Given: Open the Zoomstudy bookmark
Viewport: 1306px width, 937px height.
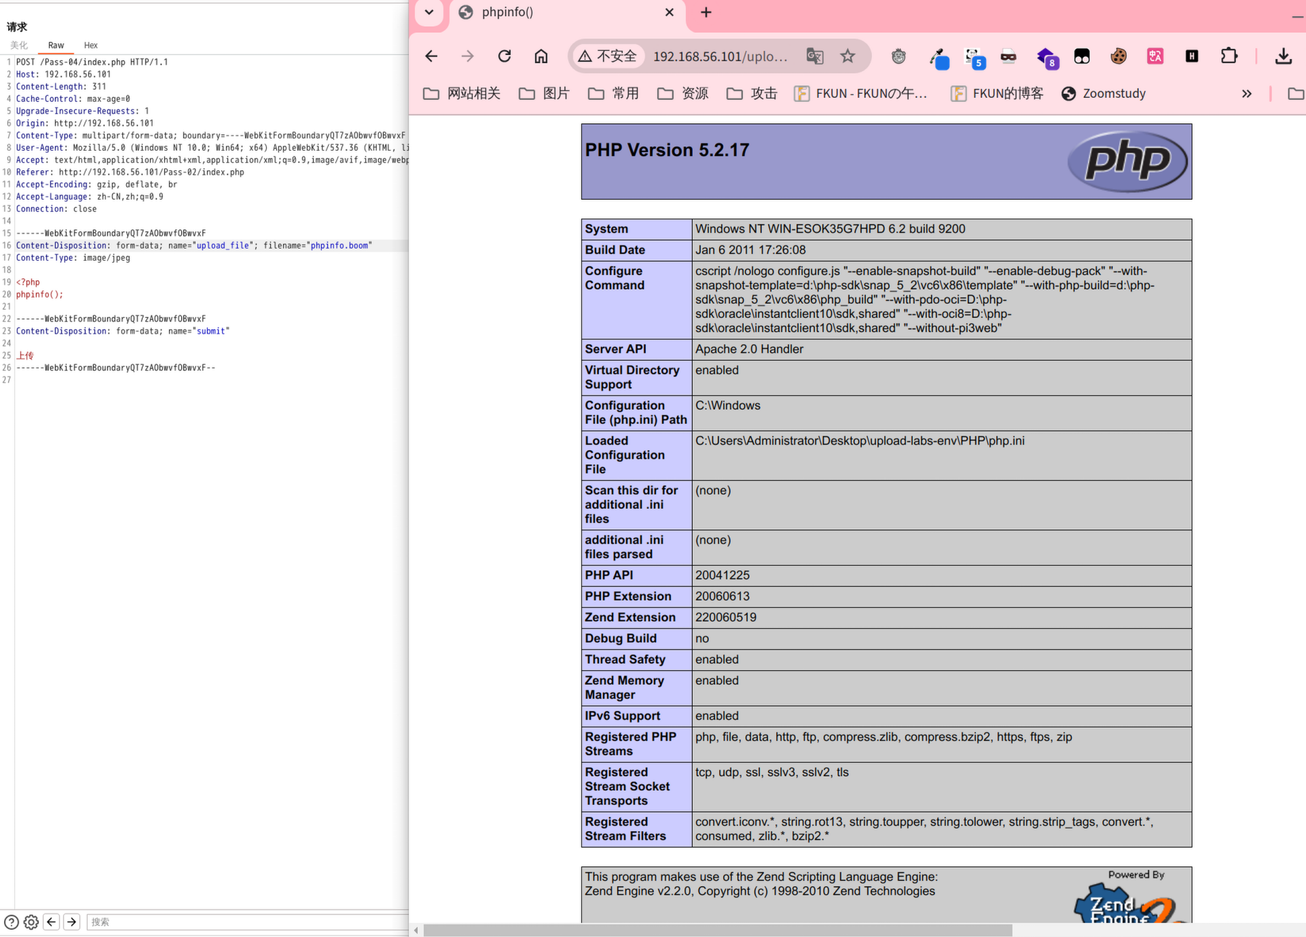Looking at the screenshot, I should (1104, 94).
